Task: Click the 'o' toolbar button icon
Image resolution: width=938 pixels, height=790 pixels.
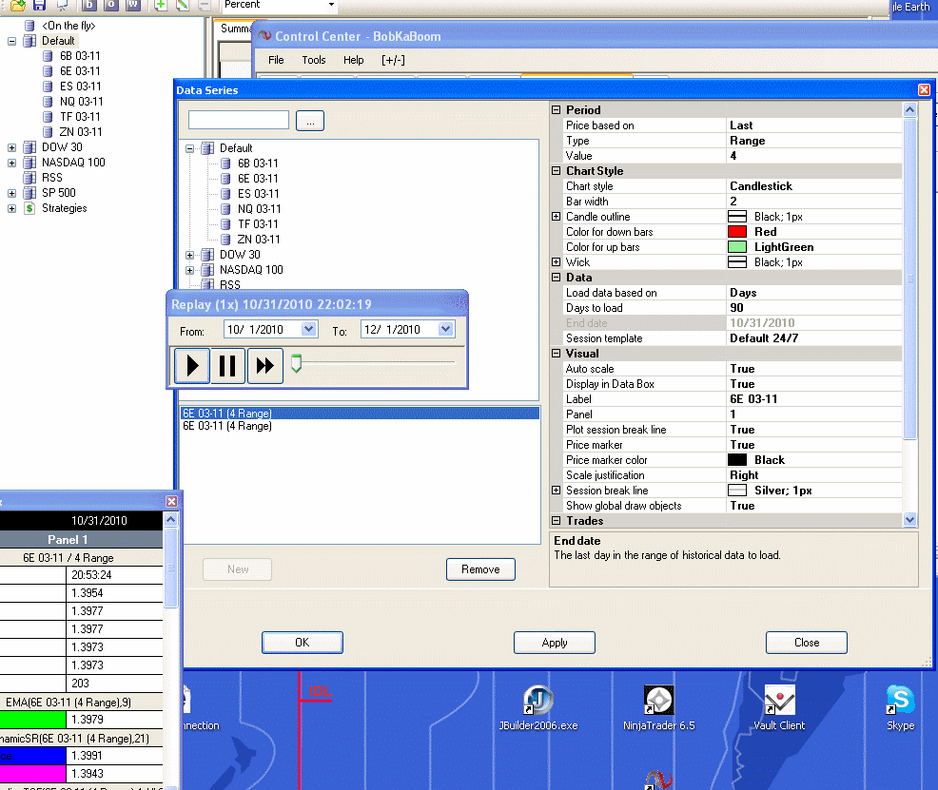Action: click(x=110, y=6)
